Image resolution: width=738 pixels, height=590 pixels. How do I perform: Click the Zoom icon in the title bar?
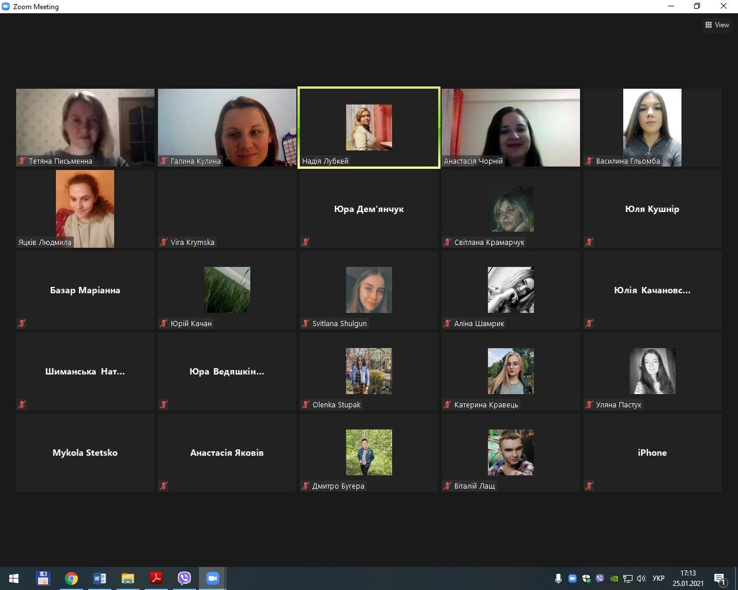click(6, 6)
